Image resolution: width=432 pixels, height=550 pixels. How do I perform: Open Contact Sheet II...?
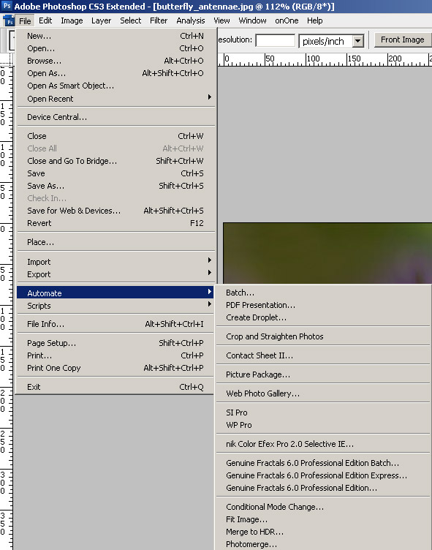coord(323,355)
